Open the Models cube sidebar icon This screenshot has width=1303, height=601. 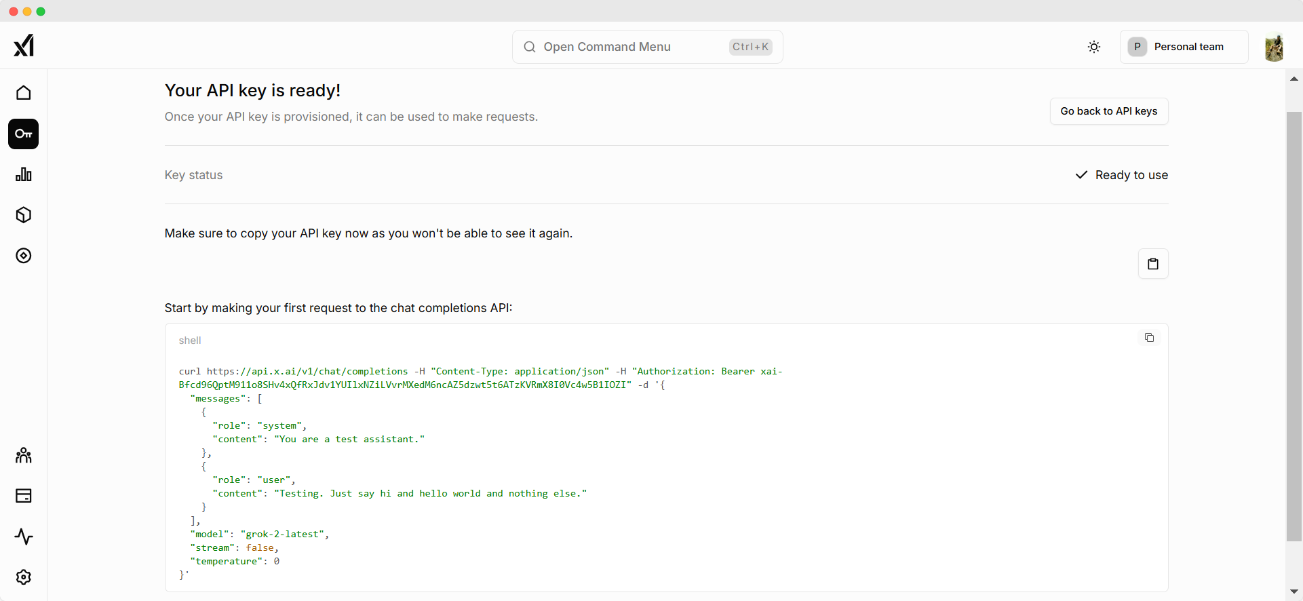click(x=24, y=215)
